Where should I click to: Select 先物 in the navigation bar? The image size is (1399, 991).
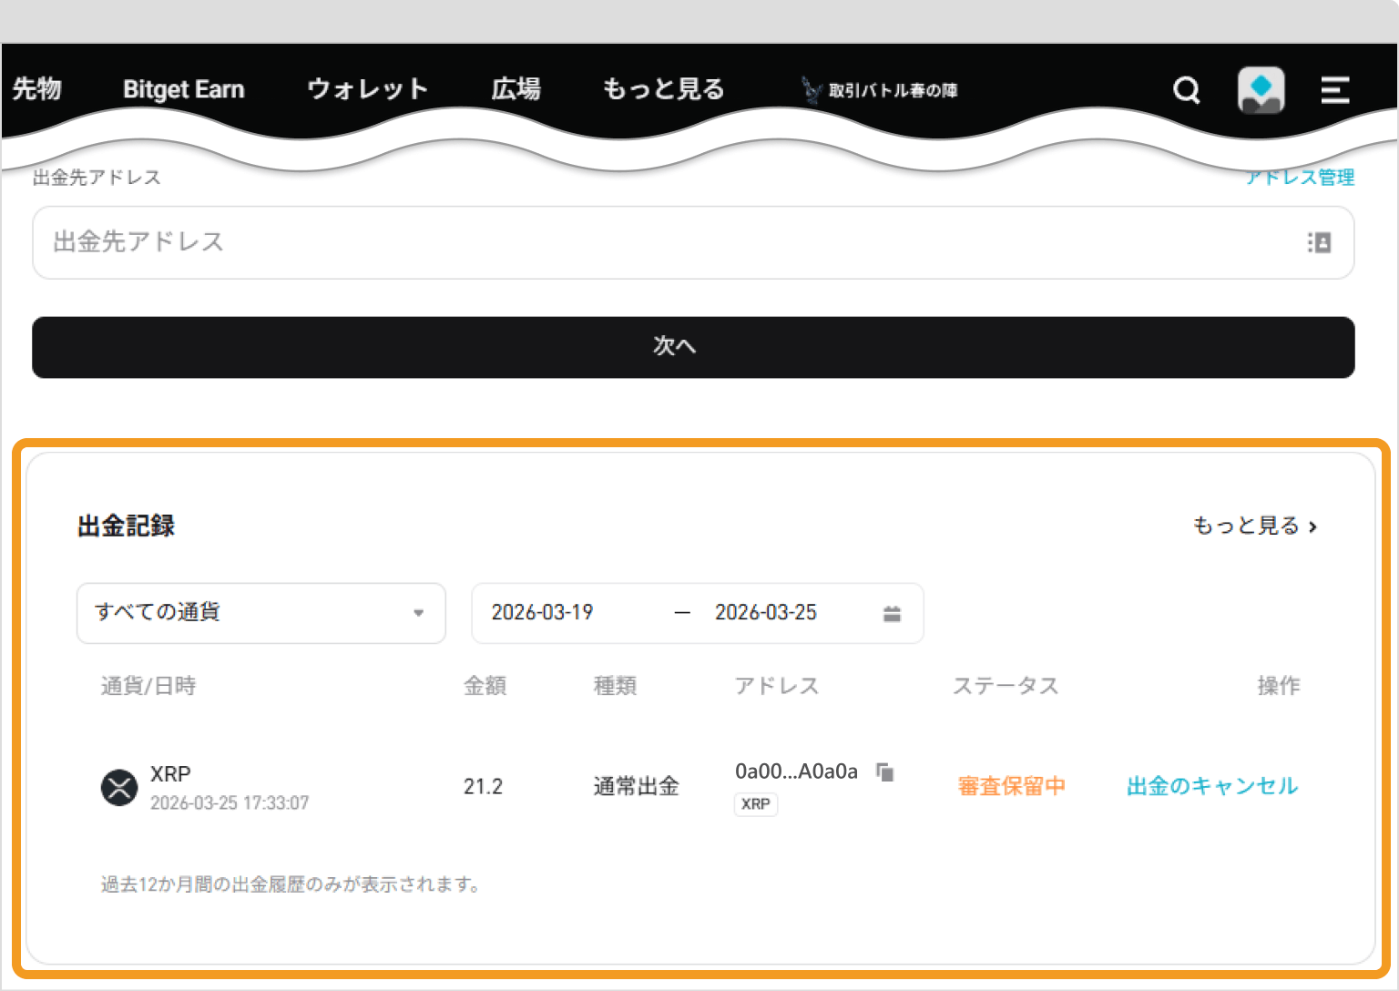coord(36,88)
